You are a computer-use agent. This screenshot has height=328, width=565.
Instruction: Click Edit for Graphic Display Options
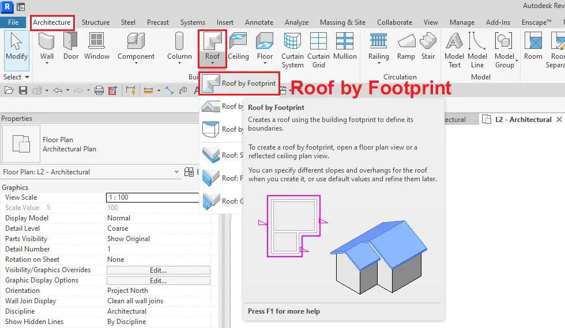158,281
